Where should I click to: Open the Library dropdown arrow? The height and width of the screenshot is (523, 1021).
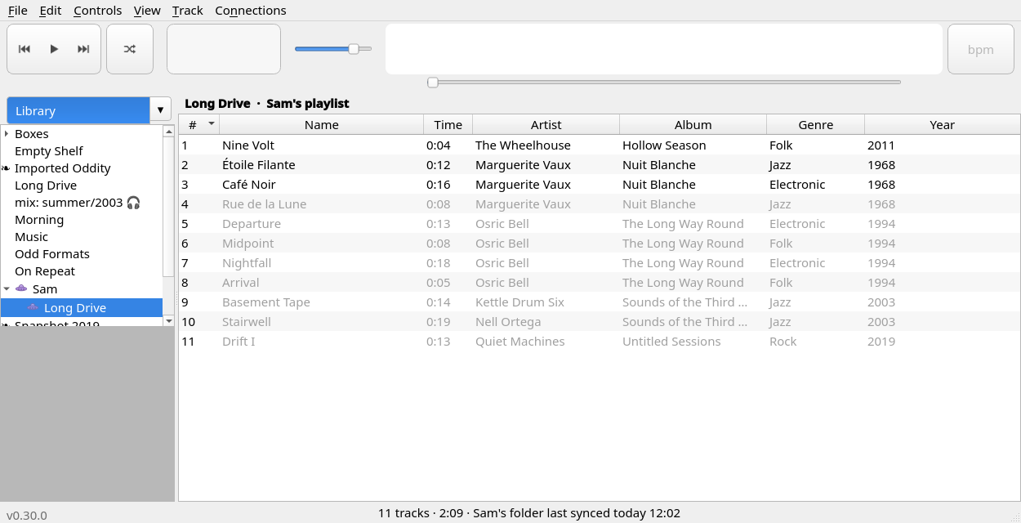tap(161, 110)
